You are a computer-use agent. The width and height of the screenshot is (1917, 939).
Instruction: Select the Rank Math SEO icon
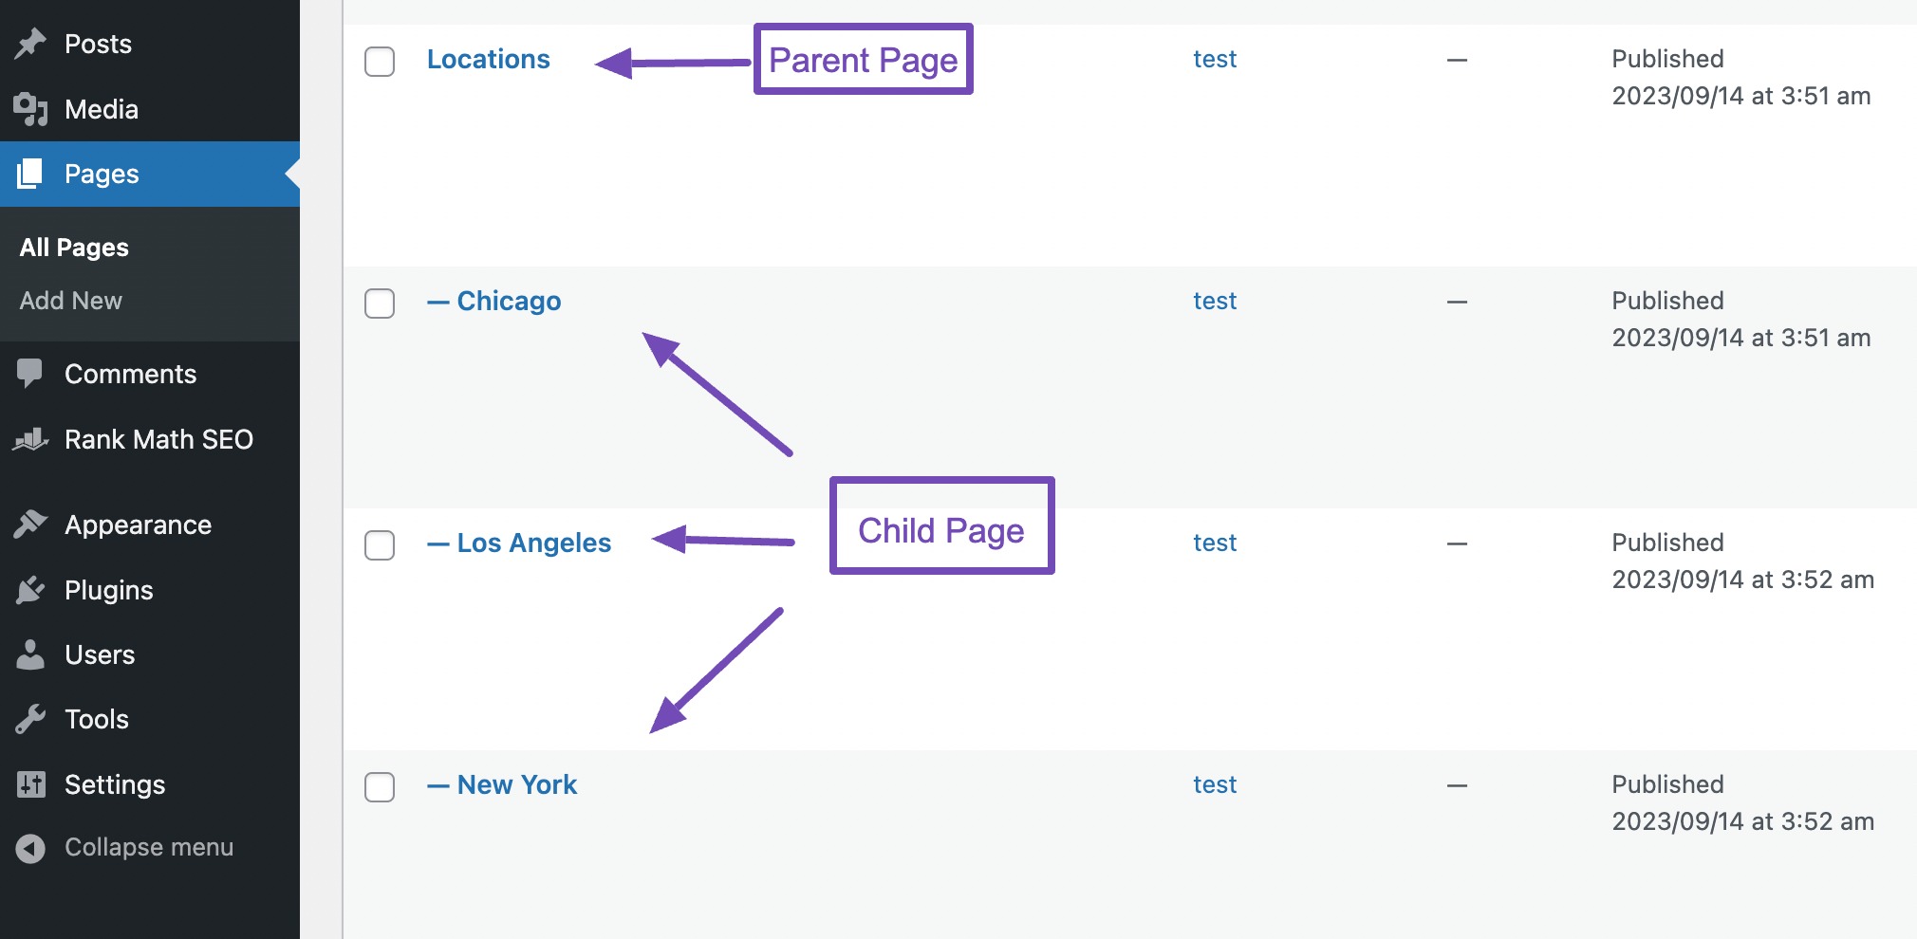click(x=31, y=439)
